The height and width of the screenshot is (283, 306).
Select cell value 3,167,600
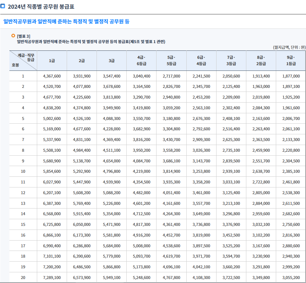pos(261,246)
